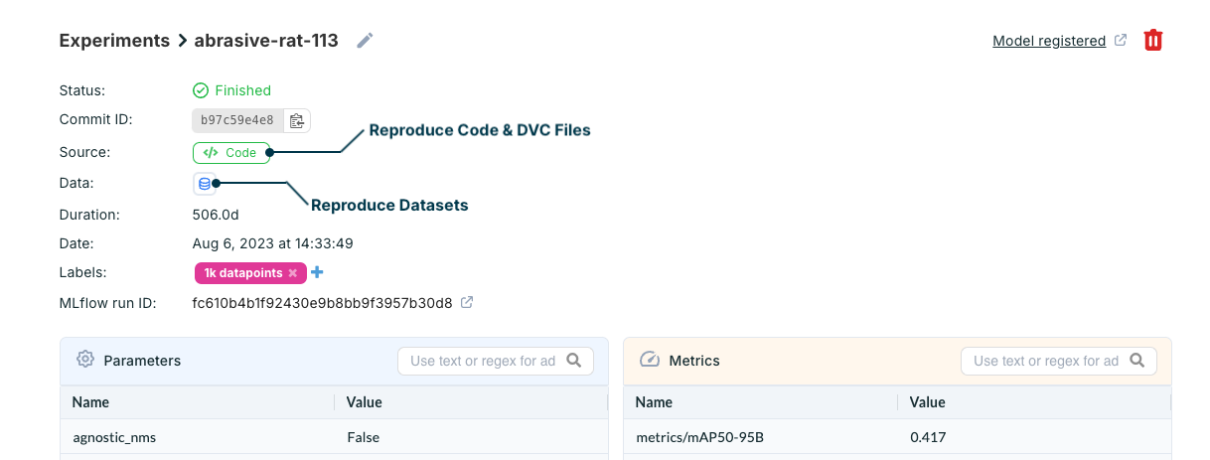Image resolution: width=1210 pixels, height=460 pixels.
Task: Sort Metrics by Value column header
Action: click(928, 402)
